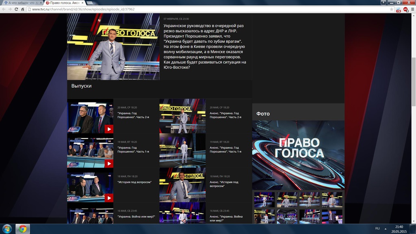
Task: Show hidden system tray icons
Action: point(386,229)
